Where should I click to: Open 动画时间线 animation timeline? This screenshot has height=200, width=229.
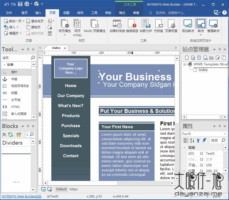point(117,26)
